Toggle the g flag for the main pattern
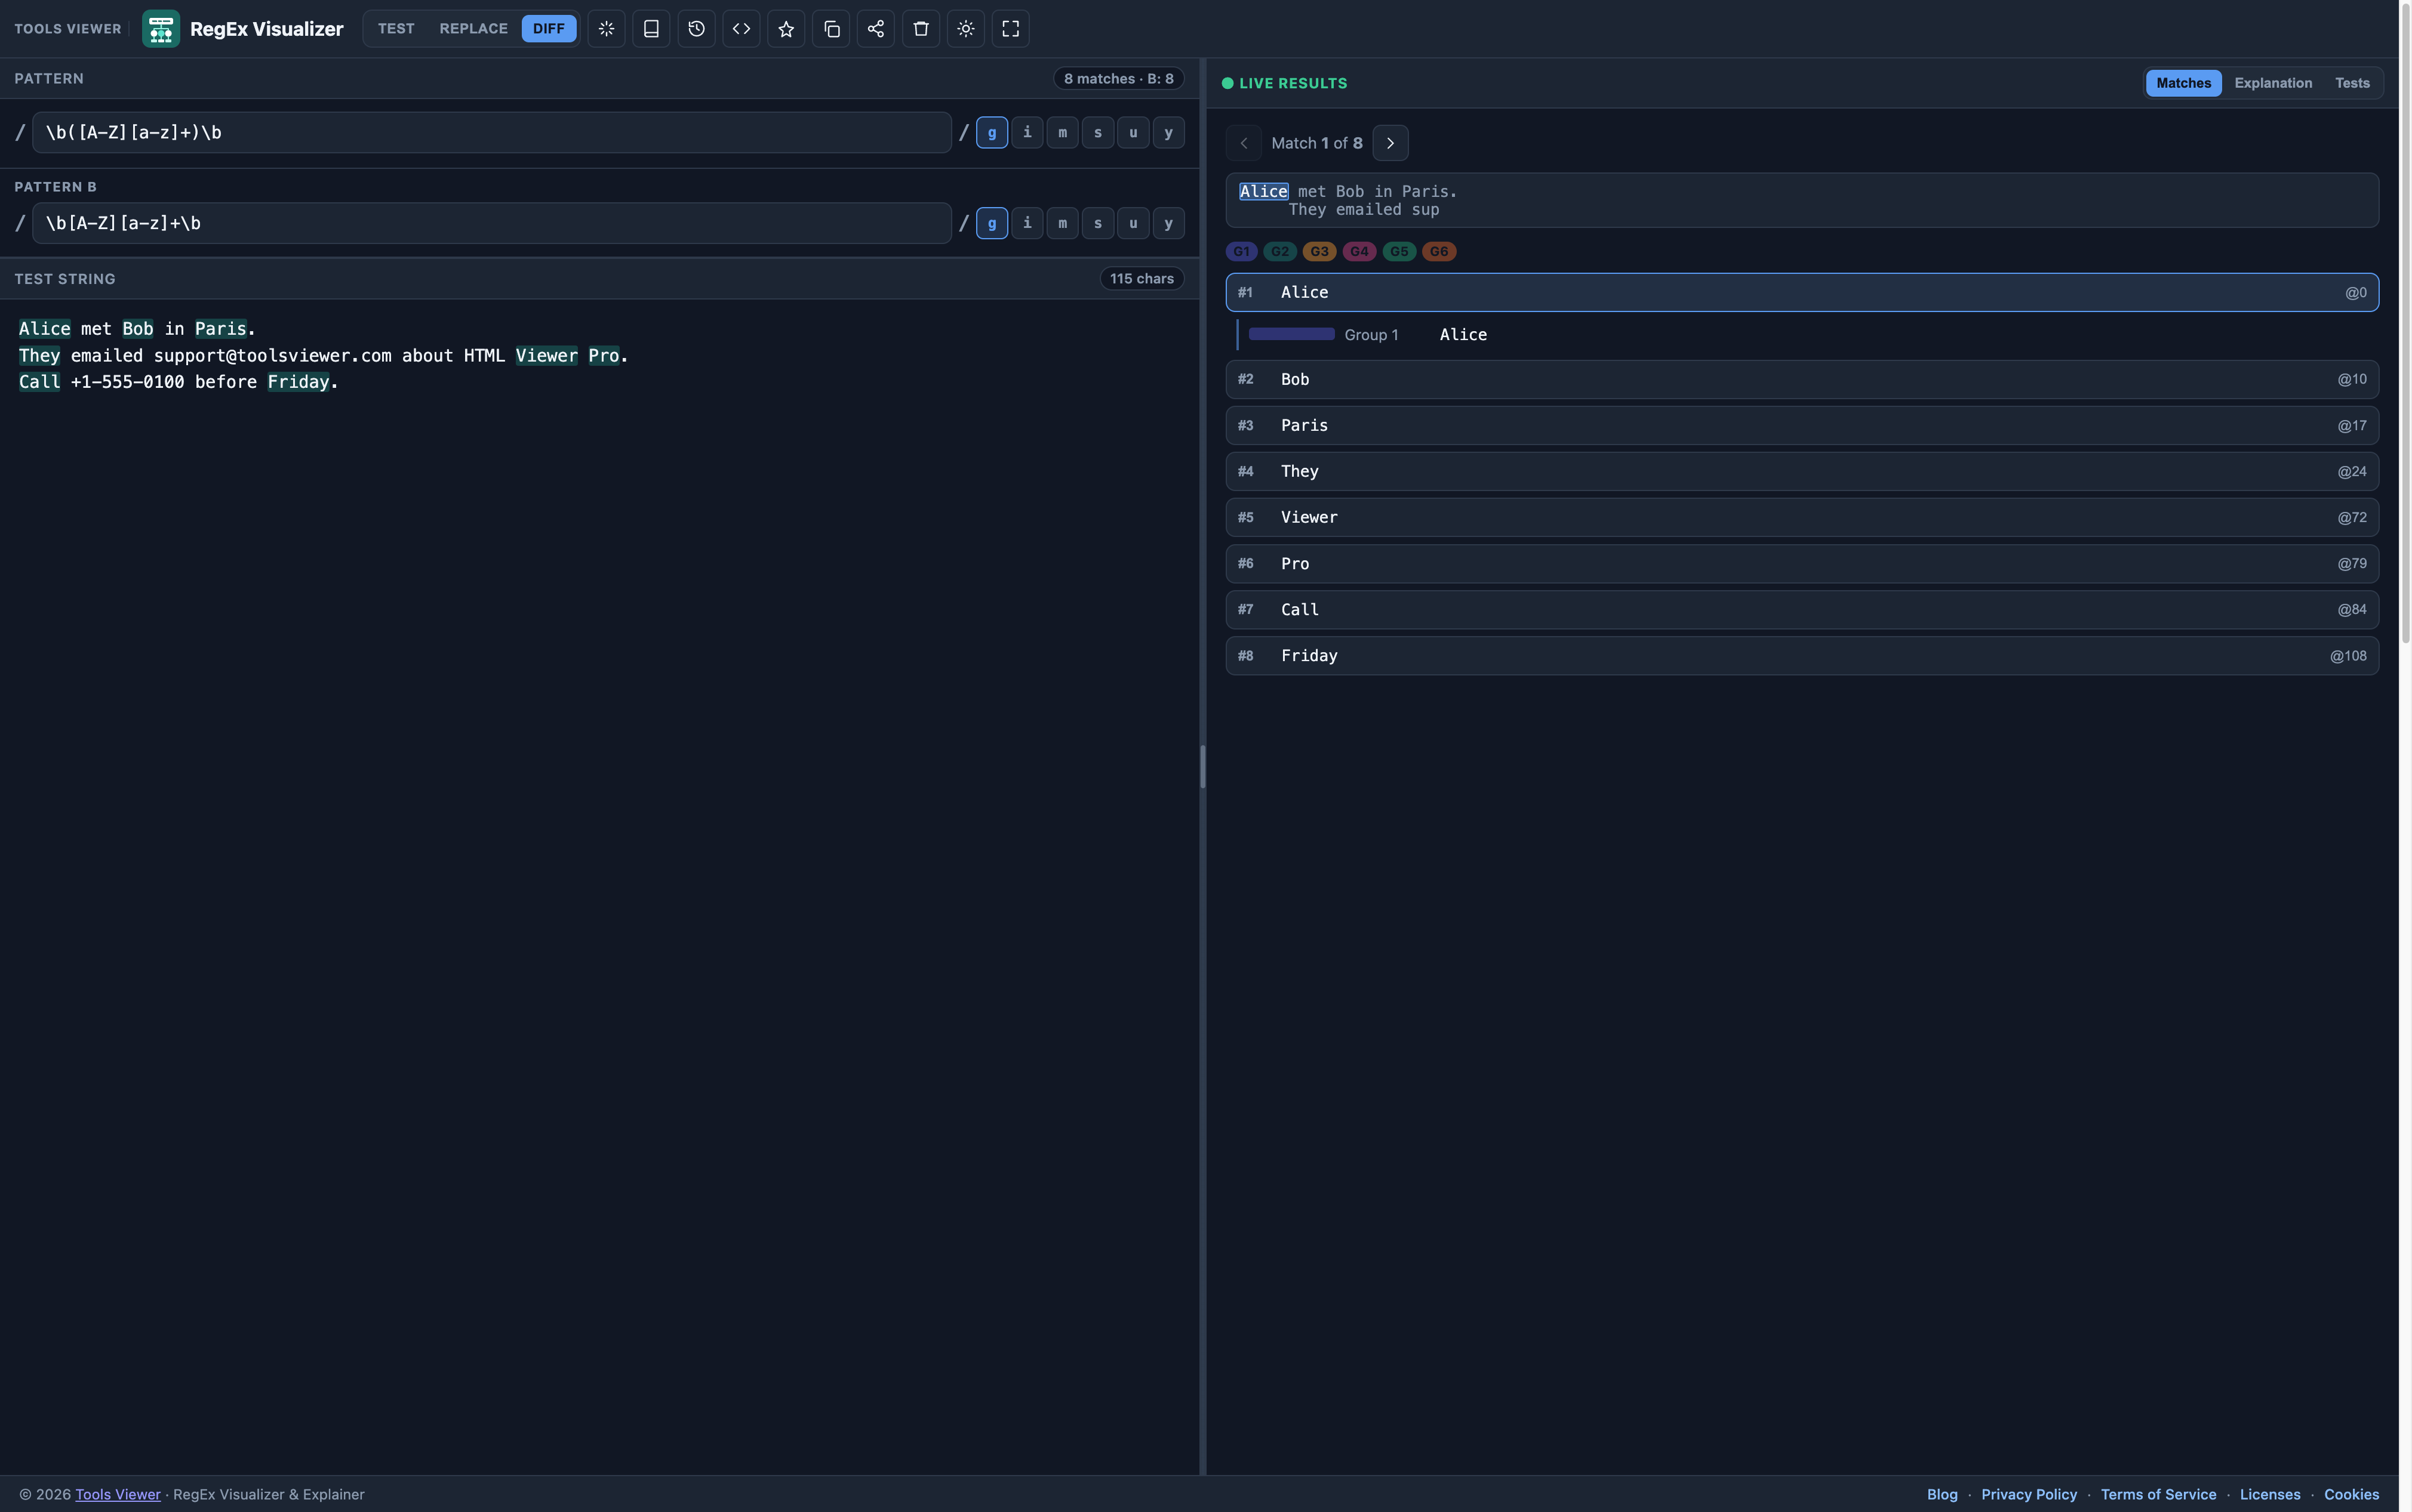 coord(992,132)
